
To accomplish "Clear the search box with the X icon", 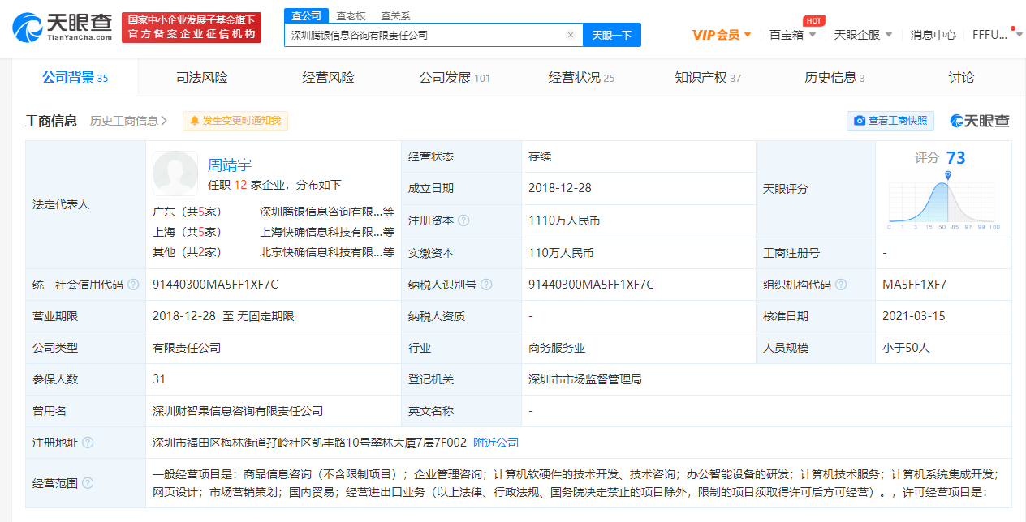I will pyautogui.click(x=571, y=35).
